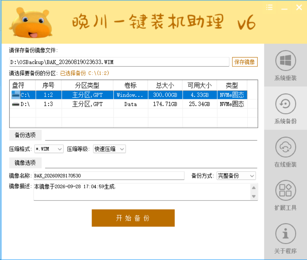Open the 系统重装 Windows icon
The image size is (307, 260).
[x=285, y=61]
